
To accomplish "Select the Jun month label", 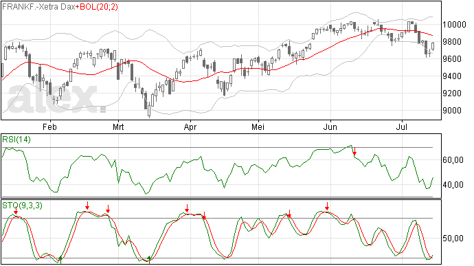I will 330,126.
